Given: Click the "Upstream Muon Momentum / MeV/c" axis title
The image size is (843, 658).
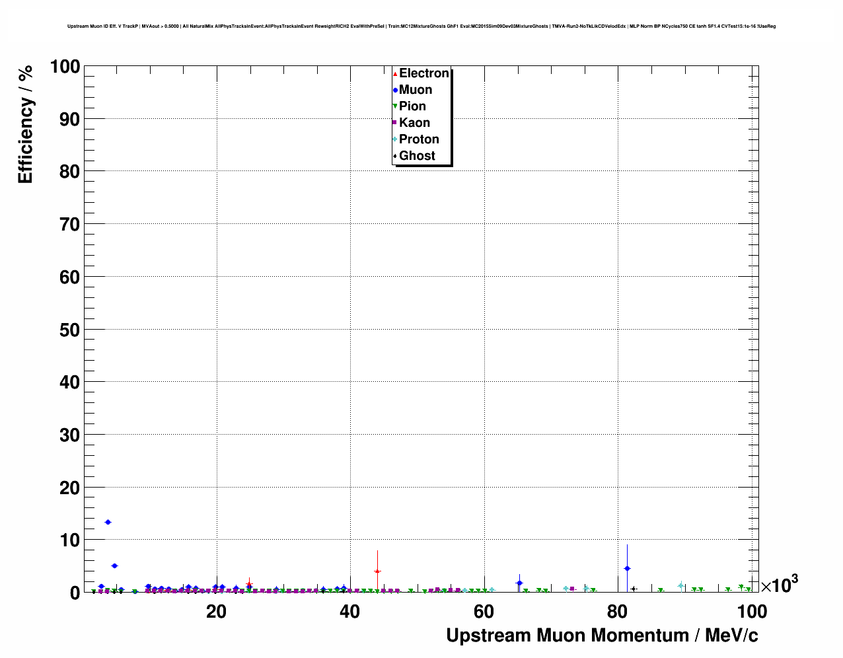Looking at the screenshot, I should [x=602, y=636].
